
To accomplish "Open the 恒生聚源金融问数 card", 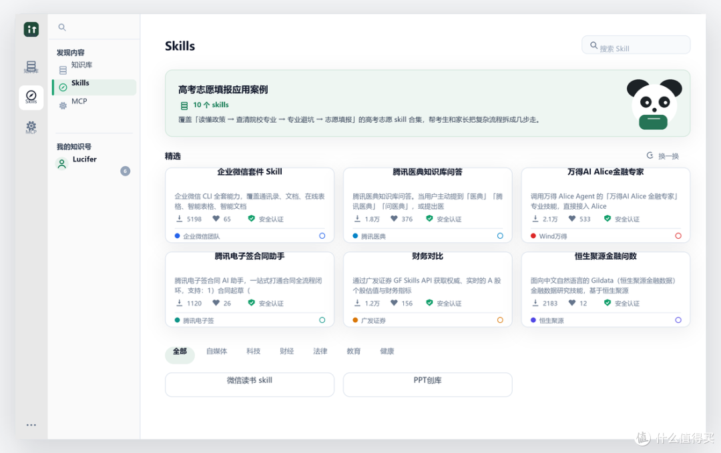I will pyautogui.click(x=606, y=290).
